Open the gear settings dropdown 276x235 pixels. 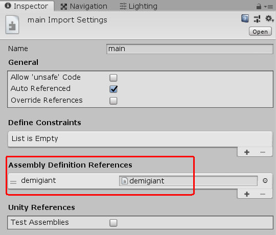click(x=269, y=18)
